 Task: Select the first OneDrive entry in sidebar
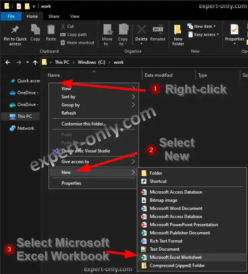24,93
